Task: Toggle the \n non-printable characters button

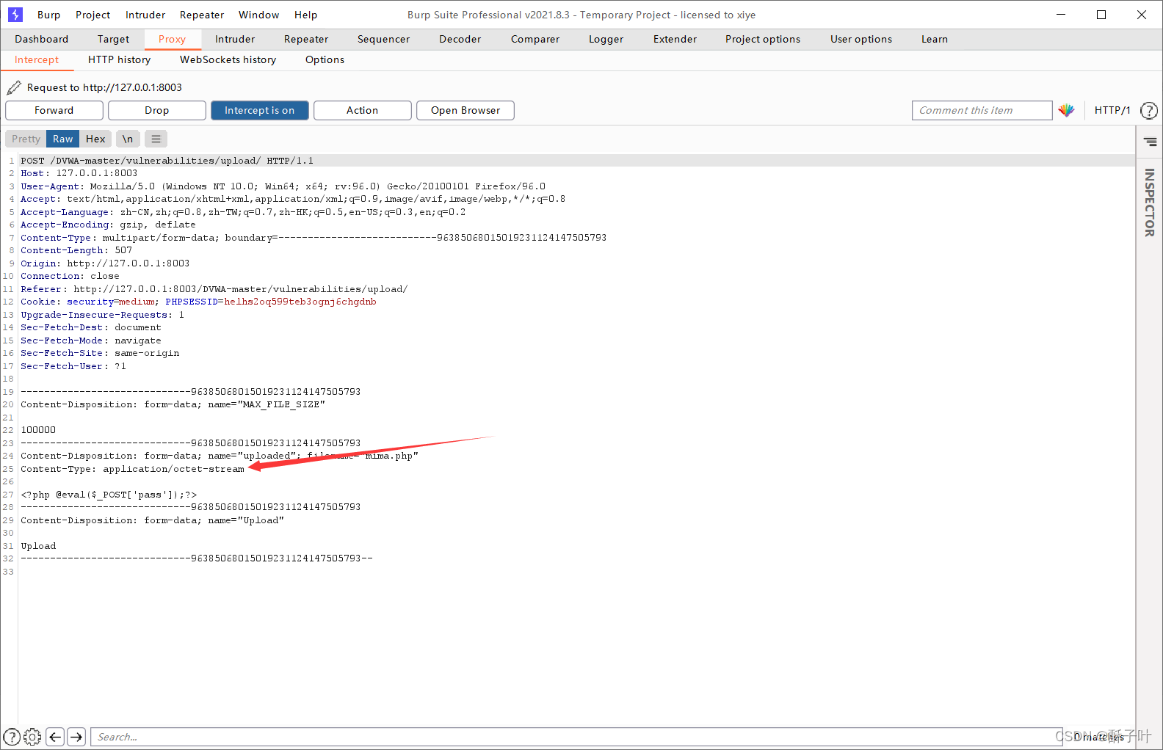Action: click(128, 139)
